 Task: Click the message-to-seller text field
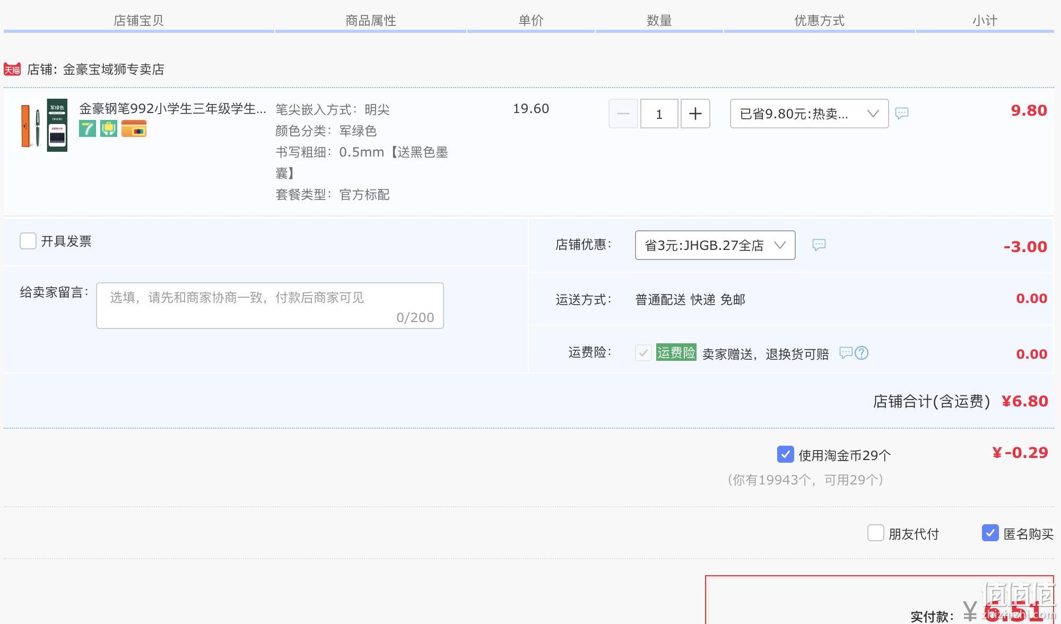click(x=270, y=306)
